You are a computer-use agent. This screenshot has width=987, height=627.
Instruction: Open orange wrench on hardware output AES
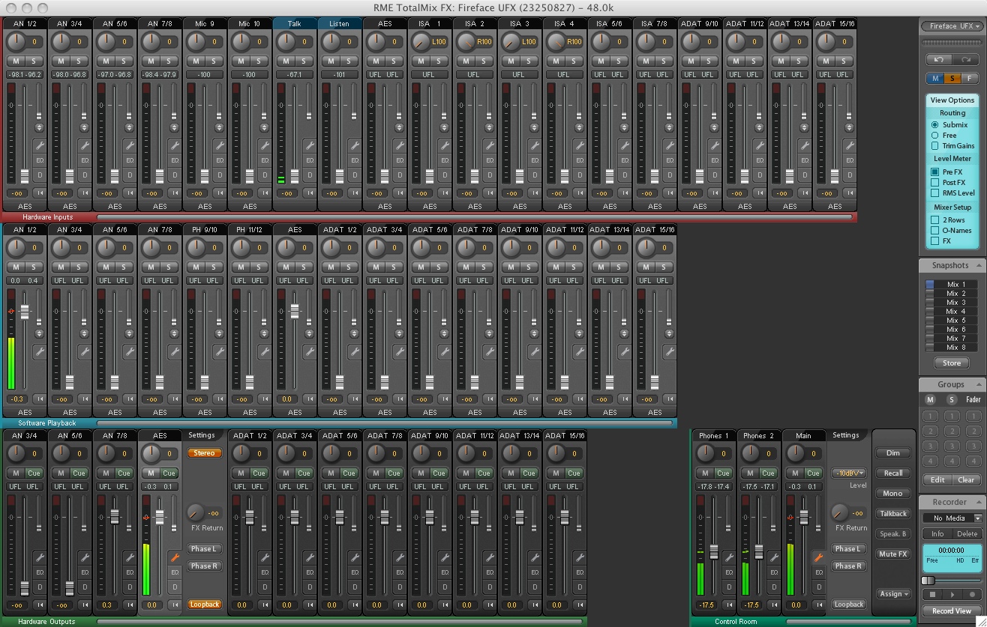point(174,557)
